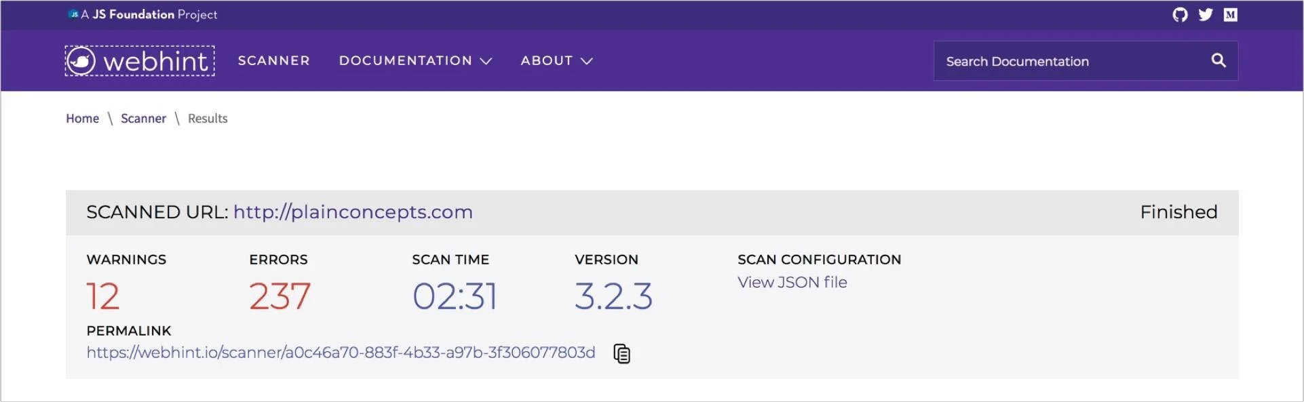Open the GitHub icon link
Image resolution: width=1304 pixels, height=402 pixels.
coord(1180,15)
